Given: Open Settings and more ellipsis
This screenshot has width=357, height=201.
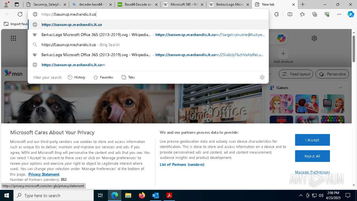Looking at the screenshot, I should tap(339, 14).
